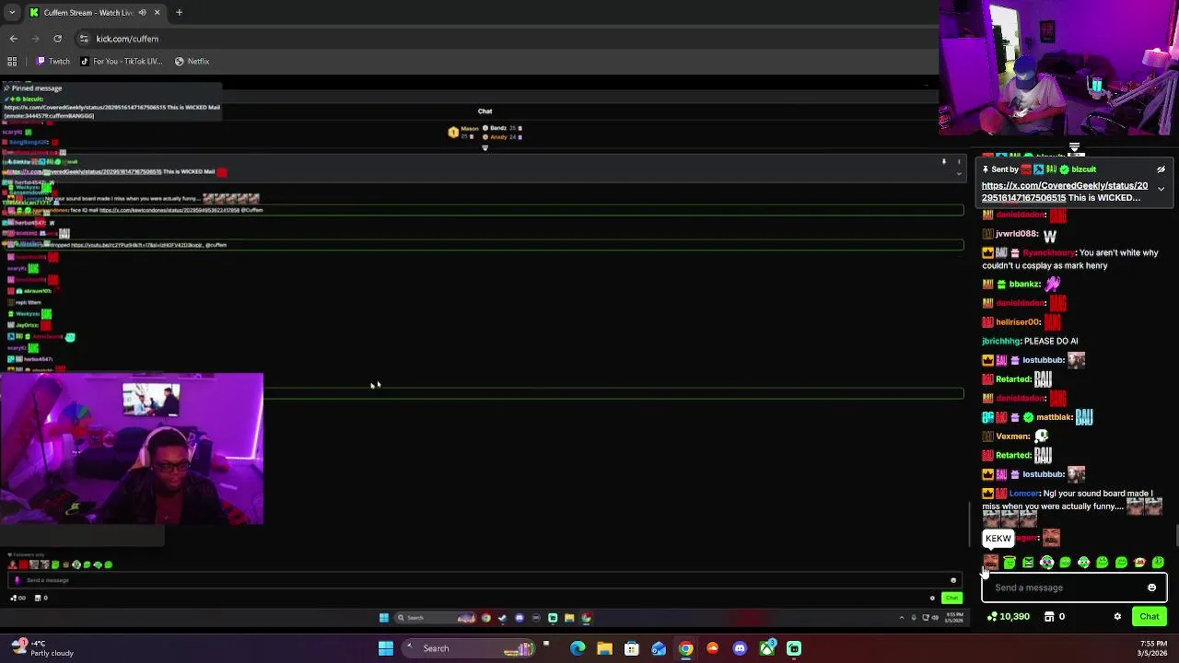View site information for kick.com
Image resolution: width=1179 pixels, height=663 pixels.
(x=84, y=39)
